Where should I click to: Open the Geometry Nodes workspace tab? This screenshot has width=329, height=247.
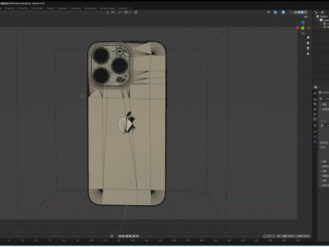tap(108, 8)
